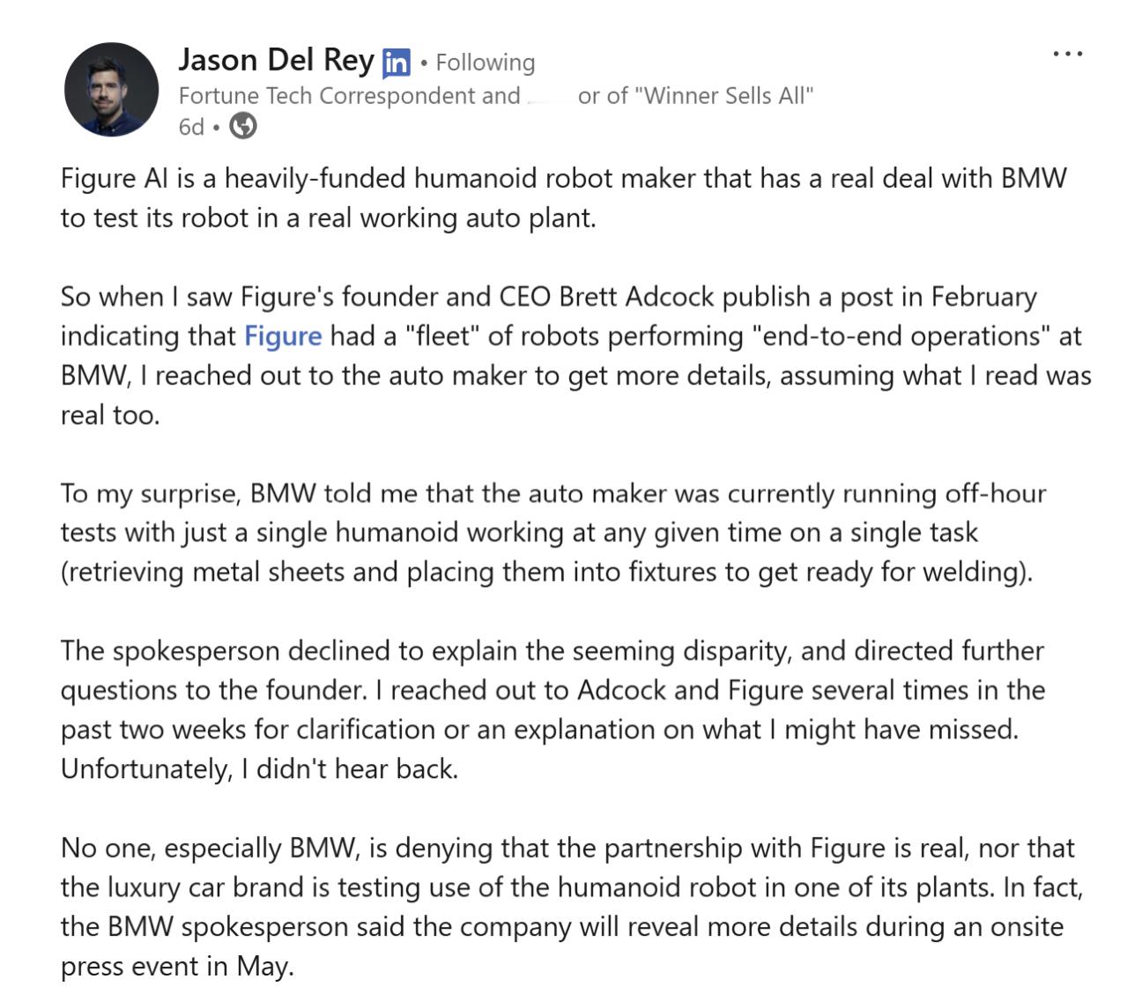Screen dimensions: 1142x994
Task: Click the parenthetical about retrieving metal sheets
Action: 546,572
